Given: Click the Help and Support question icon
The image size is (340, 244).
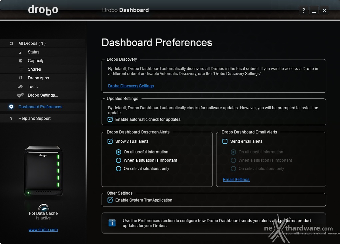Looking at the screenshot, I should (x=11, y=119).
